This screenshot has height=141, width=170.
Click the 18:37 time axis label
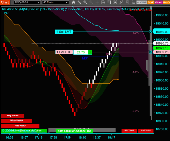pos(97,137)
